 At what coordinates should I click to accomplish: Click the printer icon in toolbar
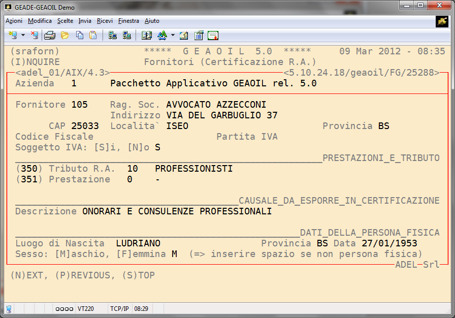tap(49, 35)
